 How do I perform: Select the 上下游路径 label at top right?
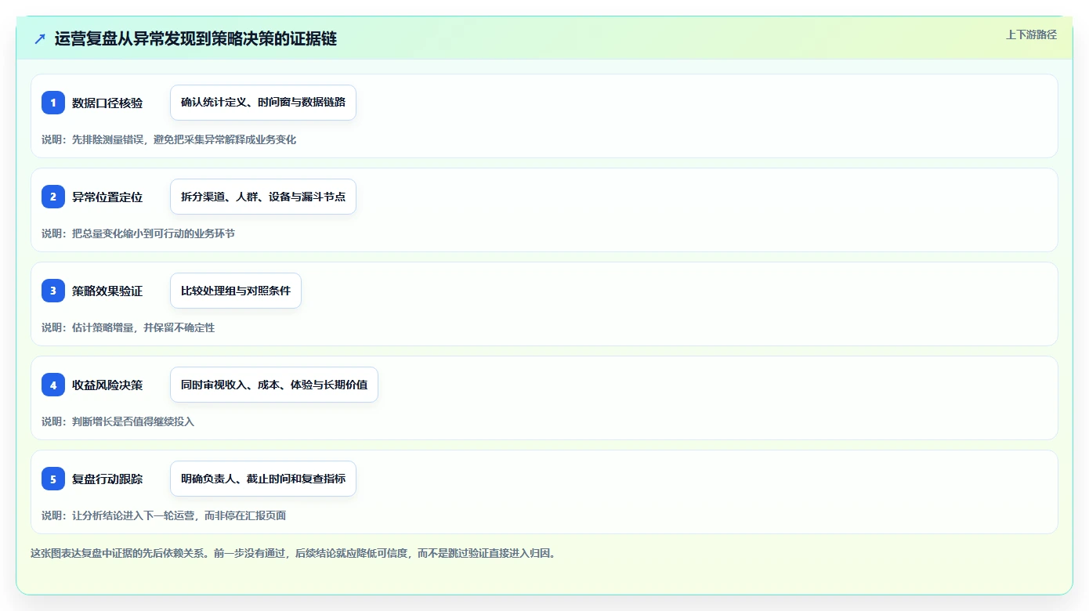click(x=1031, y=34)
